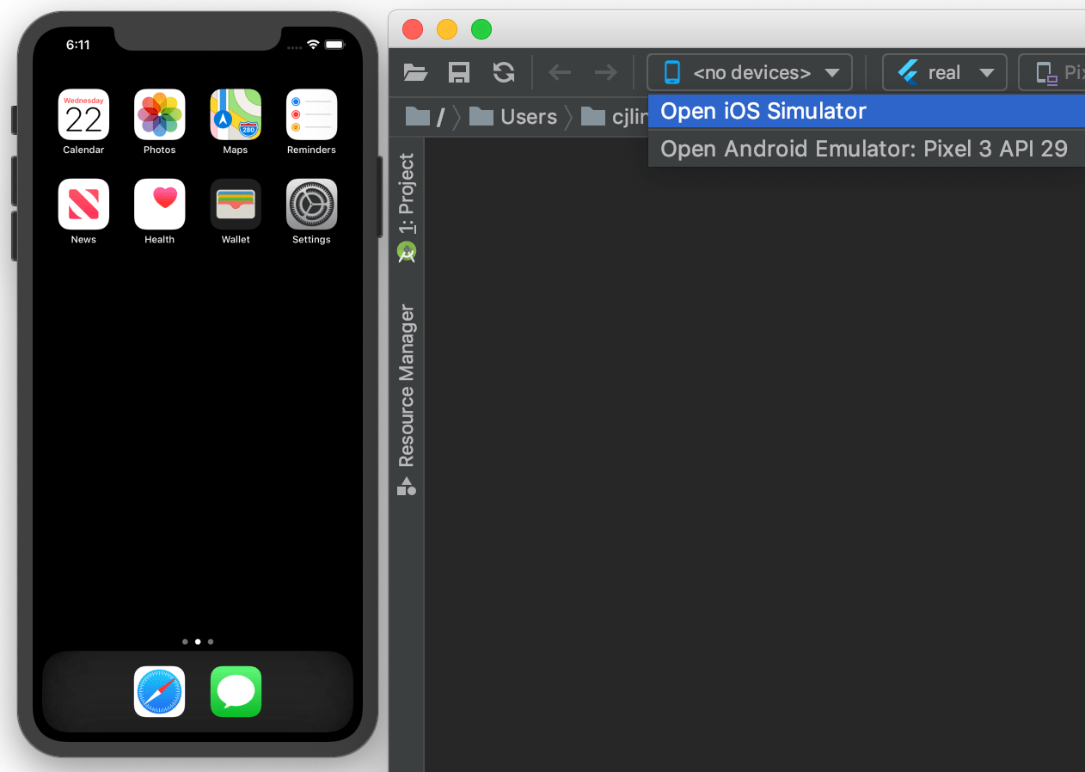Open the Calendar app on the simulator
This screenshot has width=1085, height=772.
[x=83, y=114]
